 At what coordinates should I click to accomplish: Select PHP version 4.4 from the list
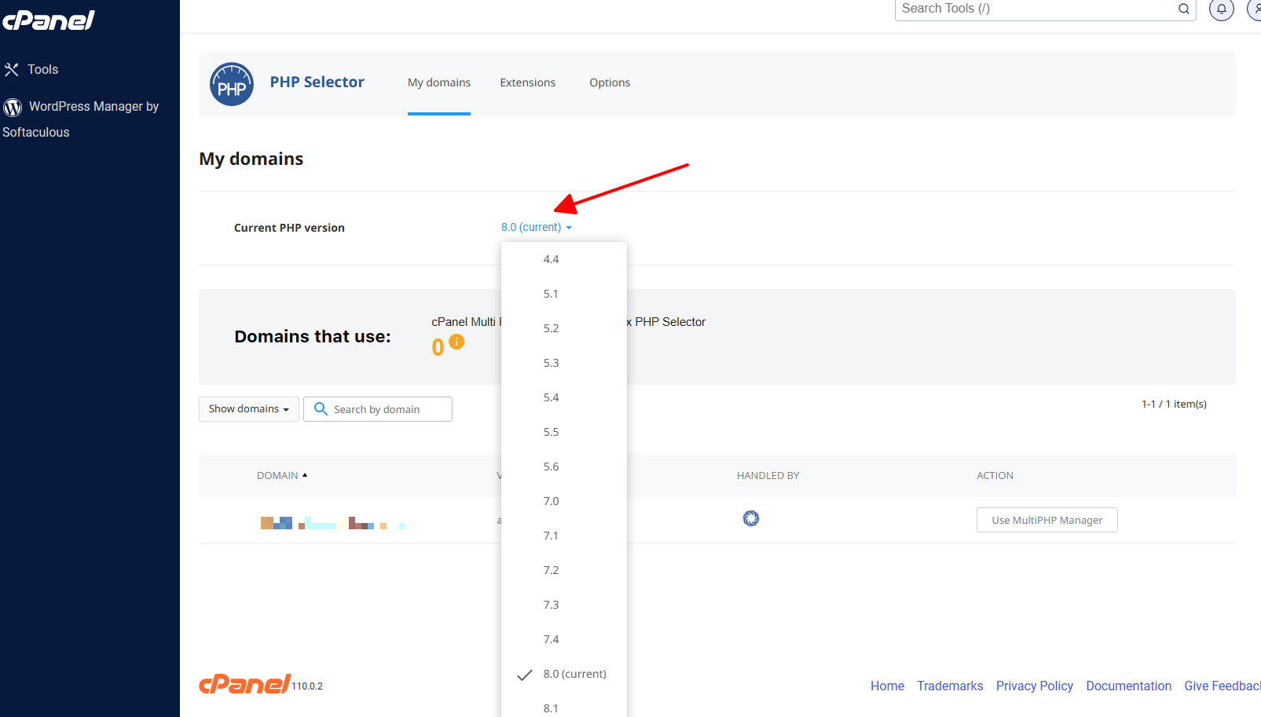click(564, 259)
